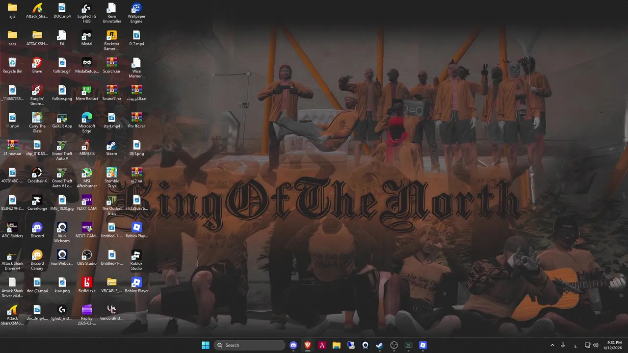Switch the keyboard language indicator
Screen dimensions: 628x353
pos(576,345)
